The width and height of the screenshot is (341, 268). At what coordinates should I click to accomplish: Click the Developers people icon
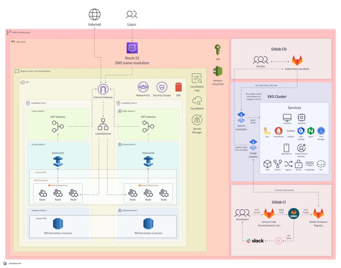click(x=242, y=213)
